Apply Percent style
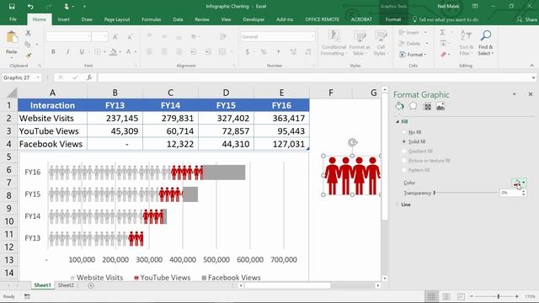Screen dimensions: 539x303 point(264,52)
